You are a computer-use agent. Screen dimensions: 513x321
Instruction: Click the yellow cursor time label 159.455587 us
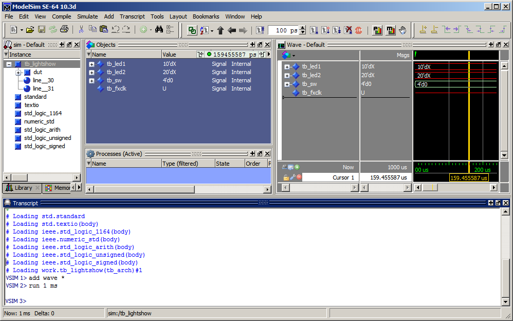(x=469, y=178)
